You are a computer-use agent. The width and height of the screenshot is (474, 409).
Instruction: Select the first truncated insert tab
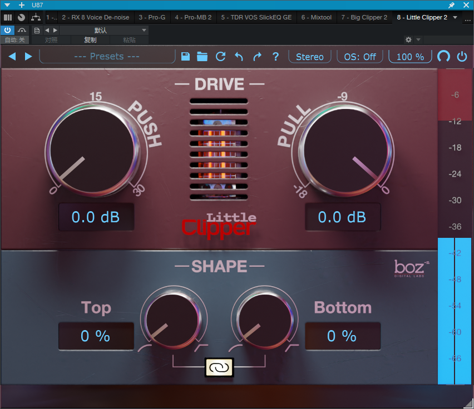(51, 18)
